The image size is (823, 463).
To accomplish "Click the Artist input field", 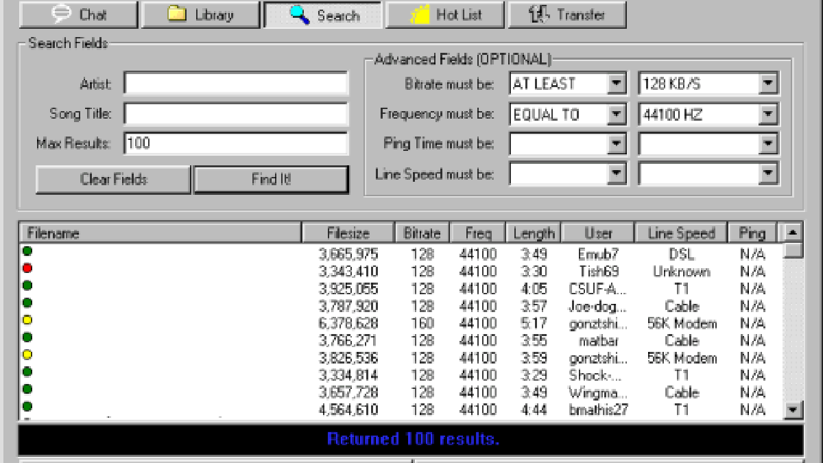I will point(236,84).
